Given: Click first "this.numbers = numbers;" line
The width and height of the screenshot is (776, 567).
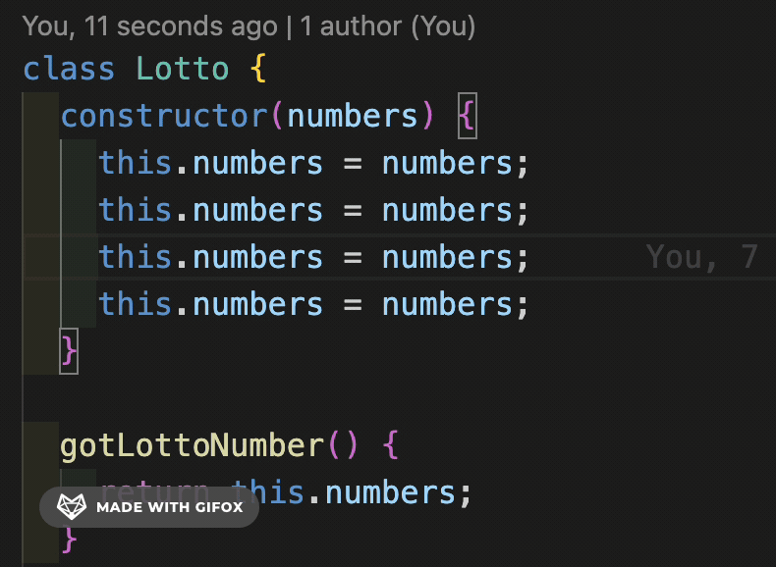Looking at the screenshot, I should (313, 163).
